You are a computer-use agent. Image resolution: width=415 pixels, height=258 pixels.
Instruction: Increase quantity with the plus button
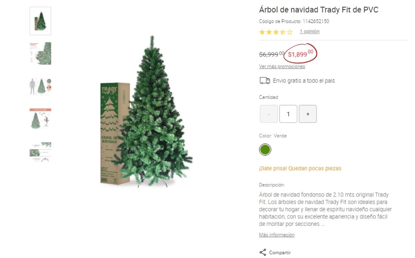[308, 114]
